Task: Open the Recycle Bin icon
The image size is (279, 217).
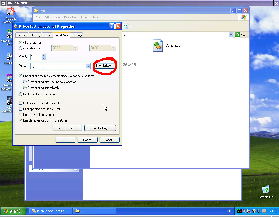Action: [265, 190]
